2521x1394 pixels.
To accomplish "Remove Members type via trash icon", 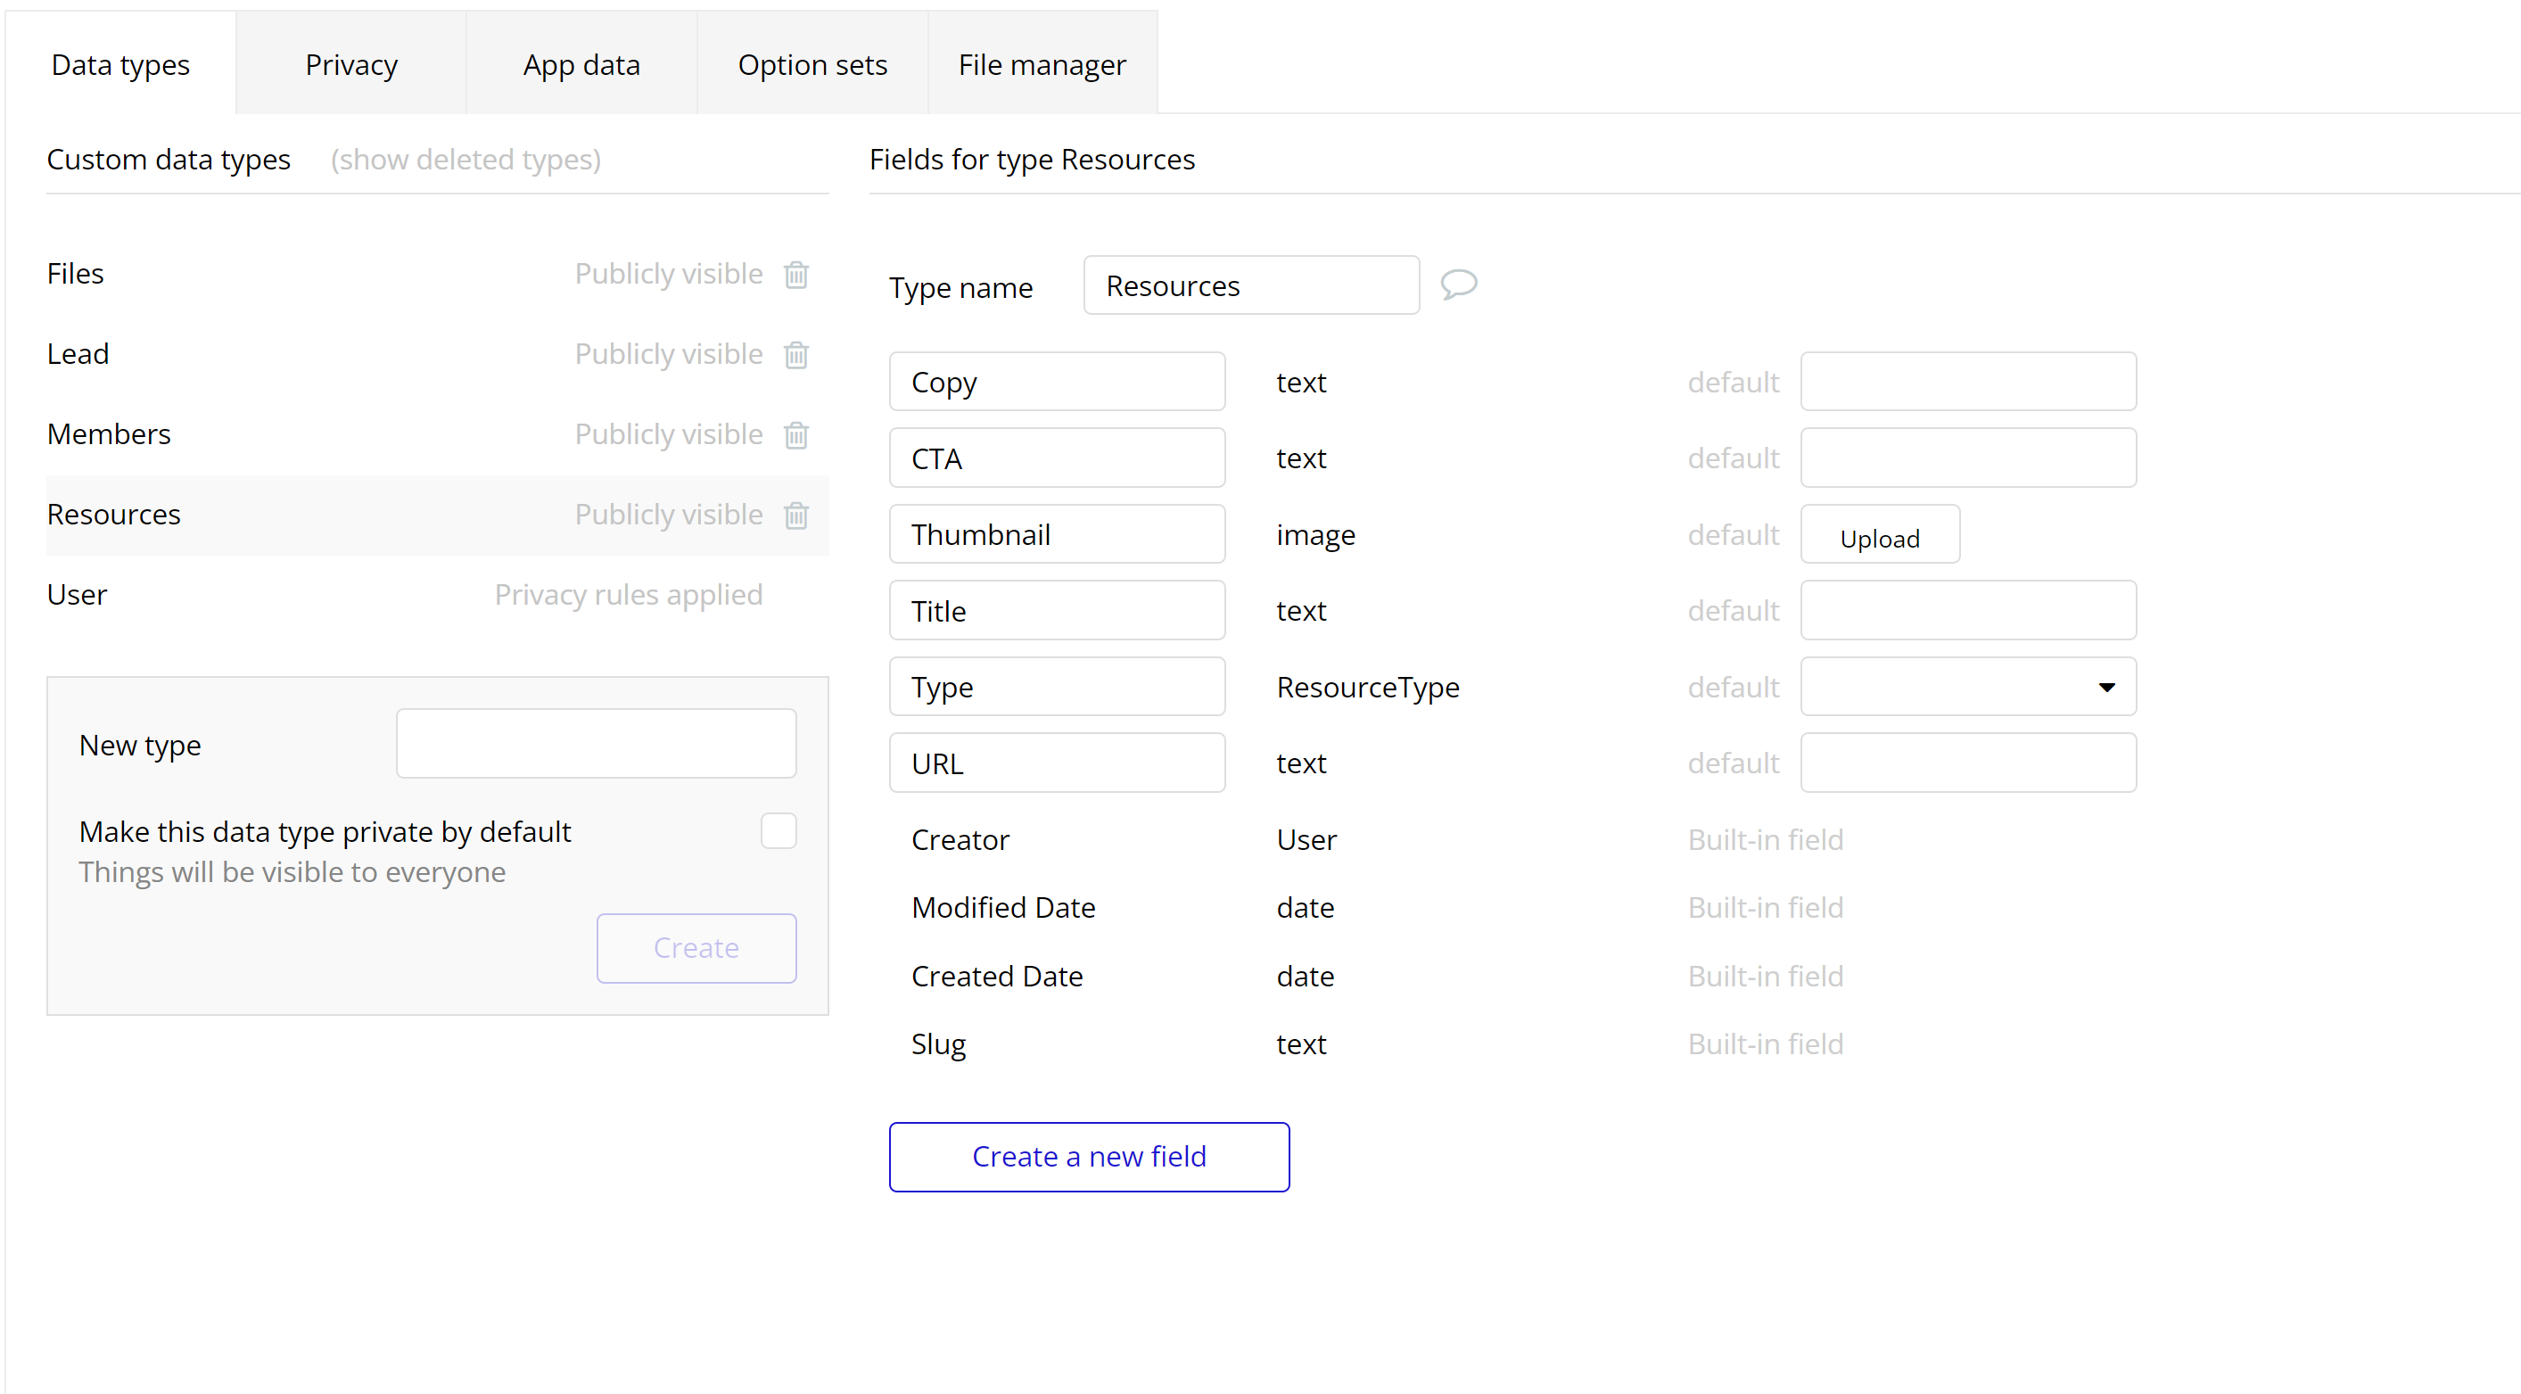I will [795, 435].
